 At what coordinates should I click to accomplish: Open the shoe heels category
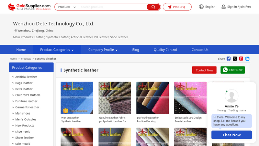pyautogui.click(x=23, y=132)
